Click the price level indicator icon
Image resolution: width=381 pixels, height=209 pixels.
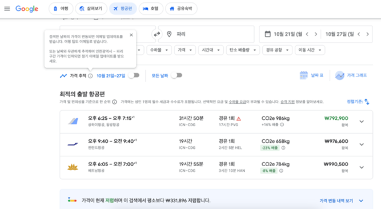pos(72,200)
